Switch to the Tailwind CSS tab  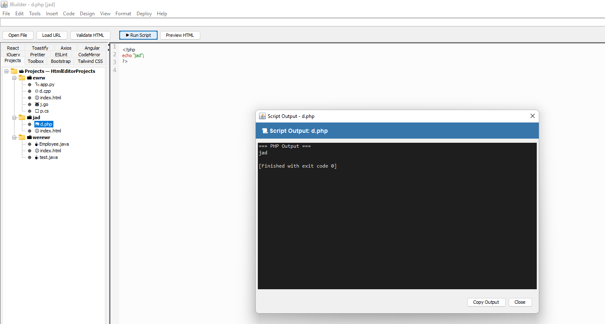tap(90, 61)
